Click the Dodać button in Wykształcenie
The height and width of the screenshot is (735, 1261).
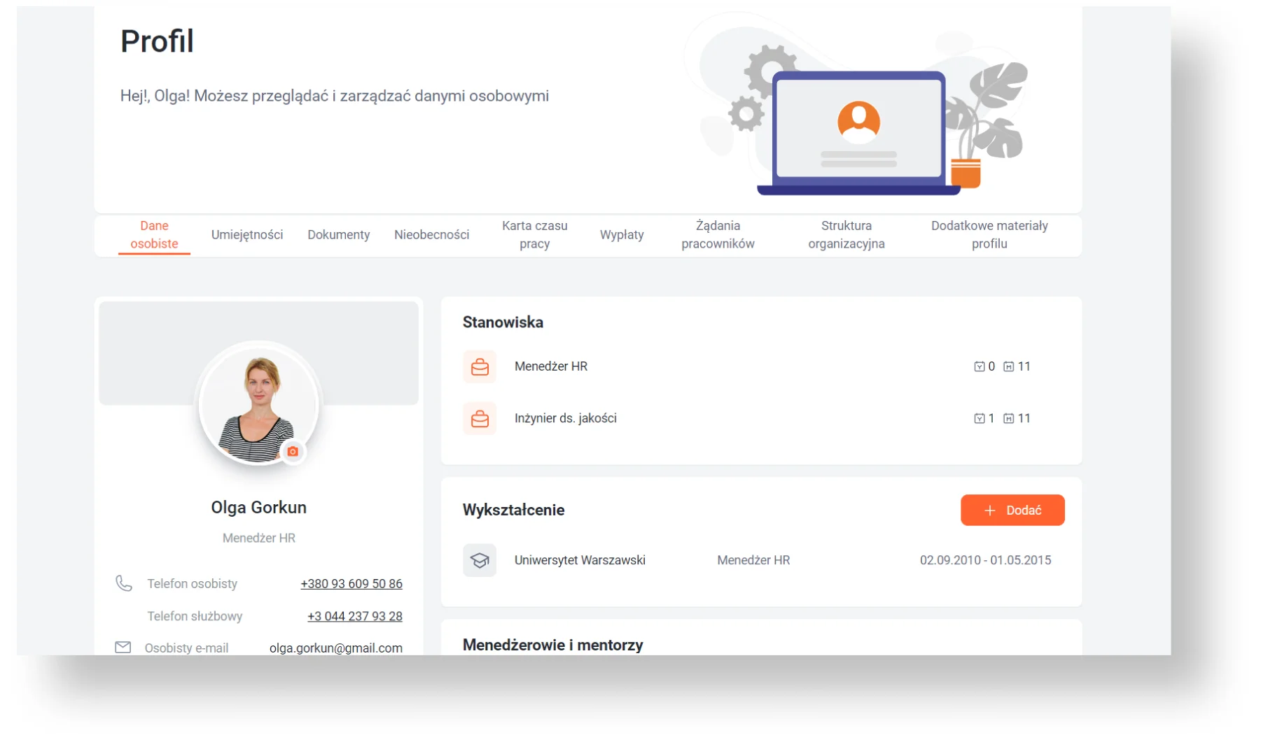tap(1012, 511)
